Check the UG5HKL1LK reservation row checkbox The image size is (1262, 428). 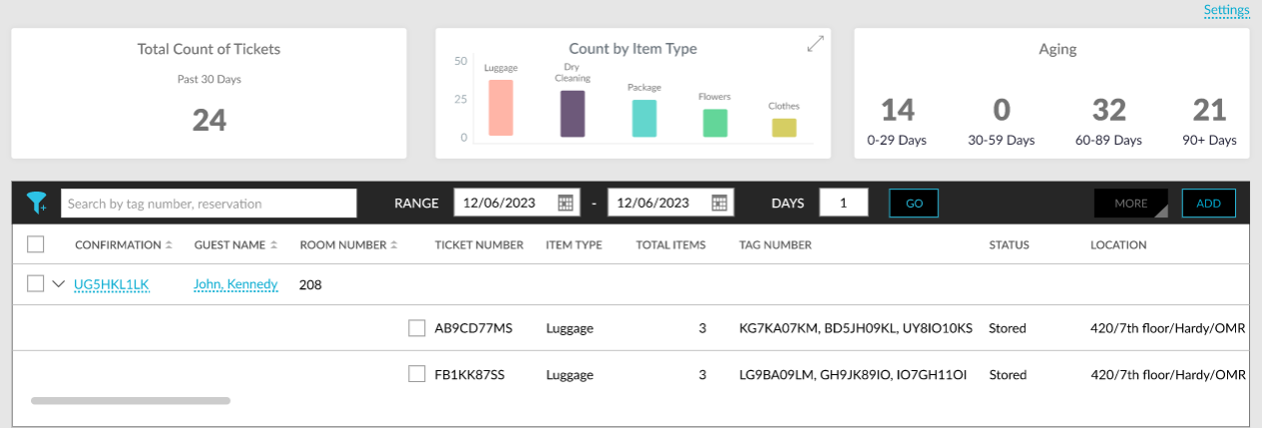[36, 284]
